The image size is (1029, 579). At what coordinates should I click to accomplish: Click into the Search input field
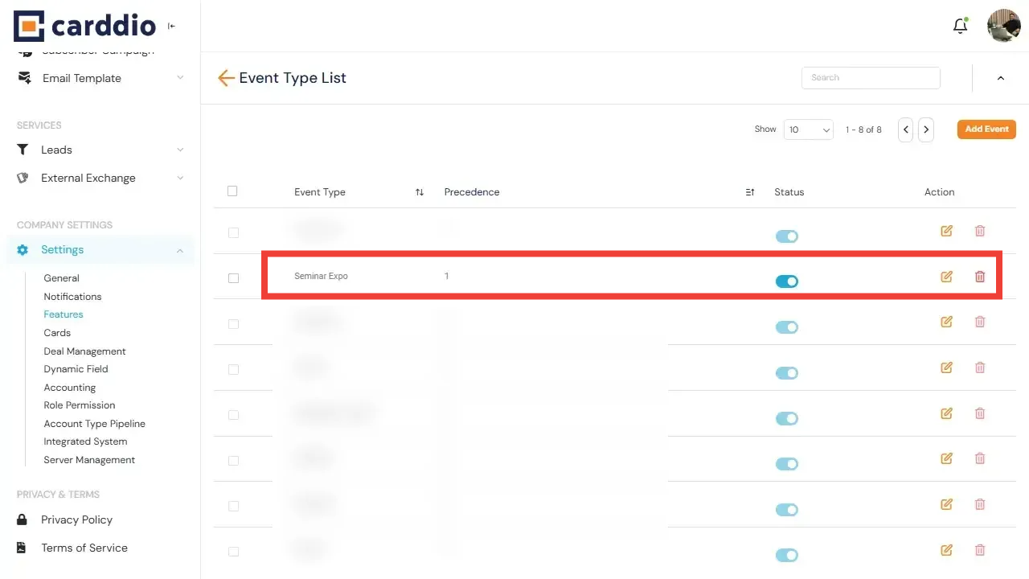pyautogui.click(x=871, y=78)
